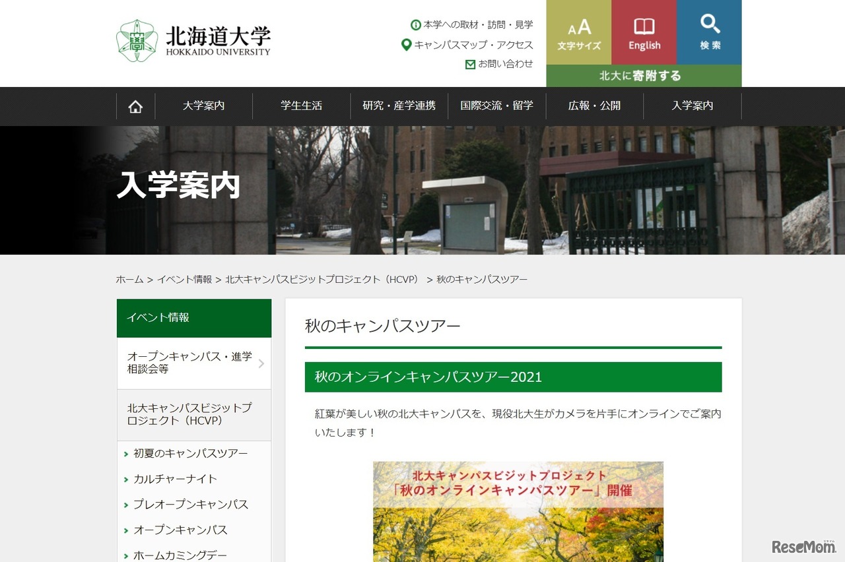845x562 pixels.
Task: Open the search with the magnifier icon
Action: pyautogui.click(x=710, y=30)
